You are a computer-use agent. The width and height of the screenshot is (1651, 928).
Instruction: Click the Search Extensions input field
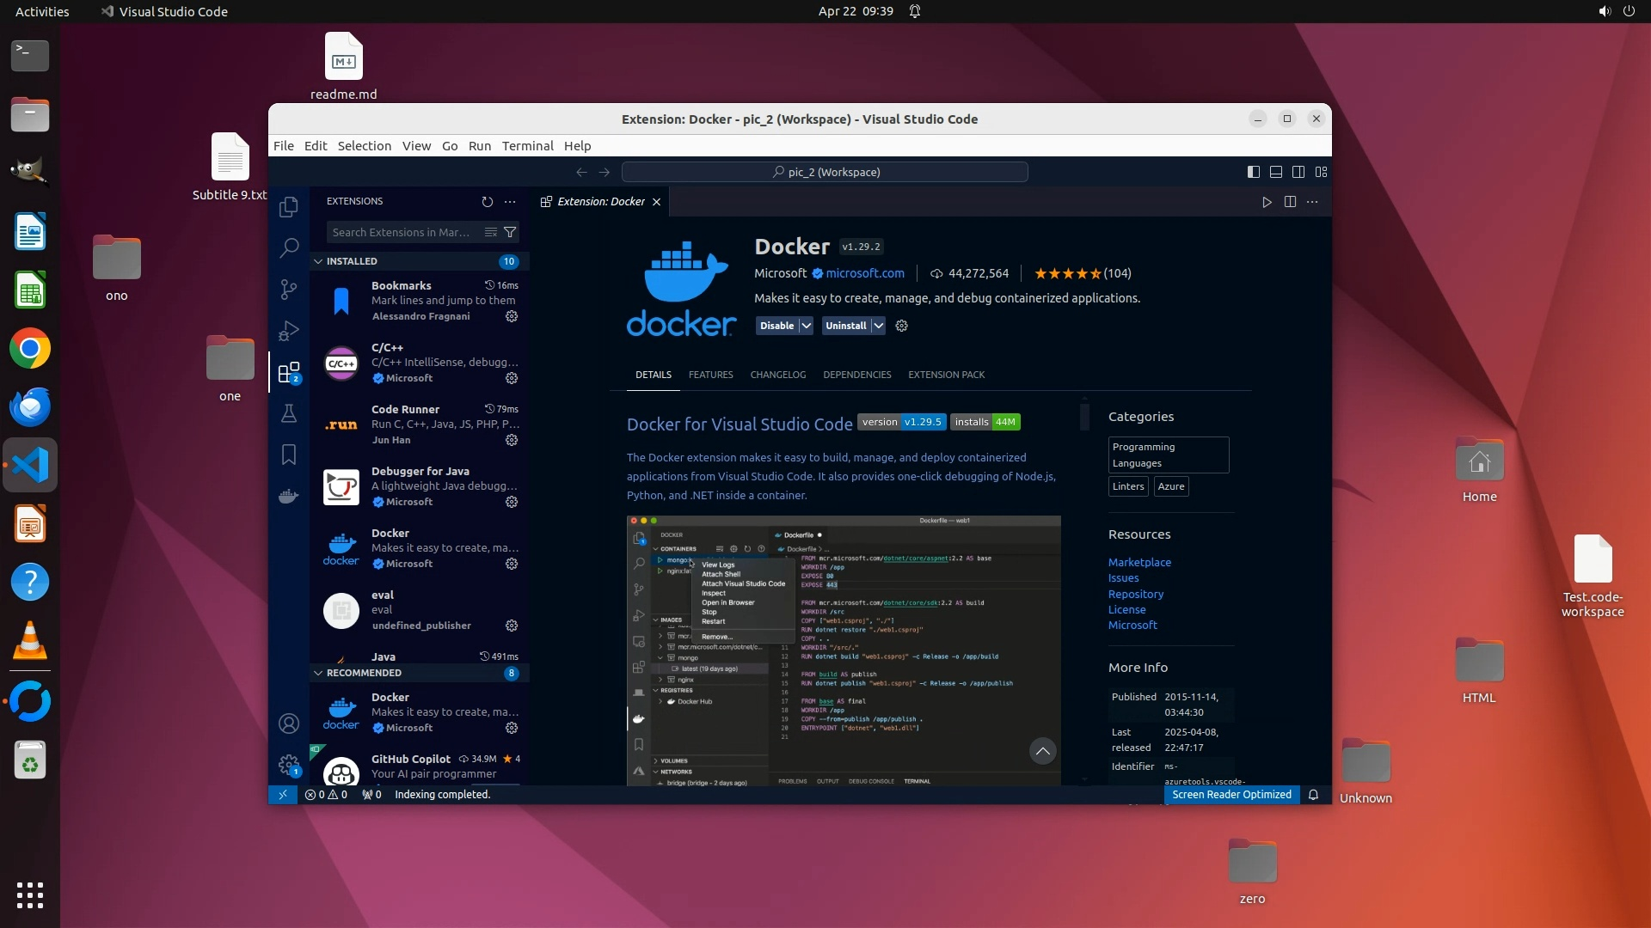(401, 232)
